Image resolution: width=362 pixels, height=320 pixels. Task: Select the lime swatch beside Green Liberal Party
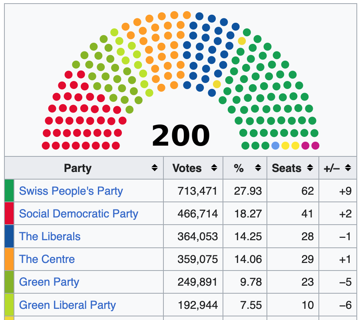pyautogui.click(x=9, y=305)
